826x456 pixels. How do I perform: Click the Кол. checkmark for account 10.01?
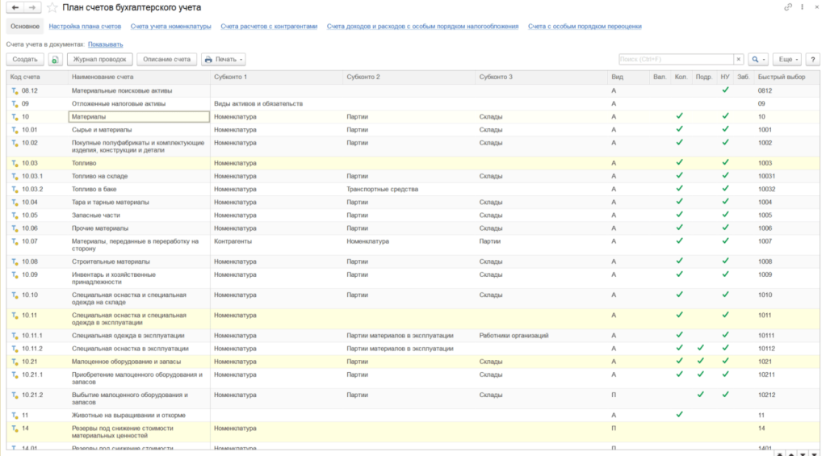[679, 129]
